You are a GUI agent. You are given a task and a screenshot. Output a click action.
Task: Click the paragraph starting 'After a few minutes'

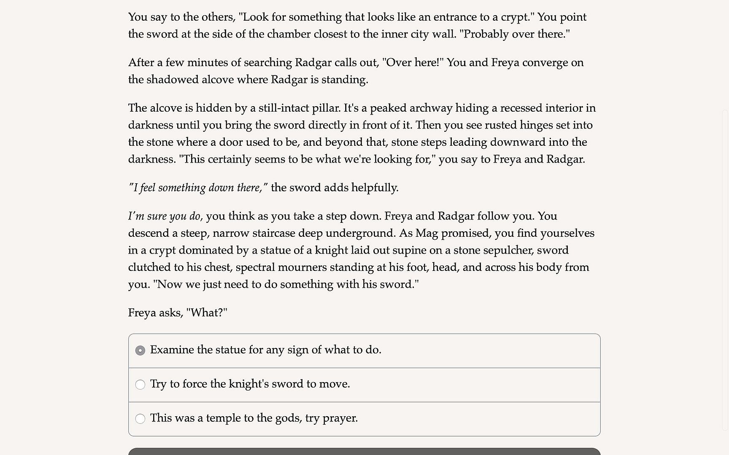356,71
